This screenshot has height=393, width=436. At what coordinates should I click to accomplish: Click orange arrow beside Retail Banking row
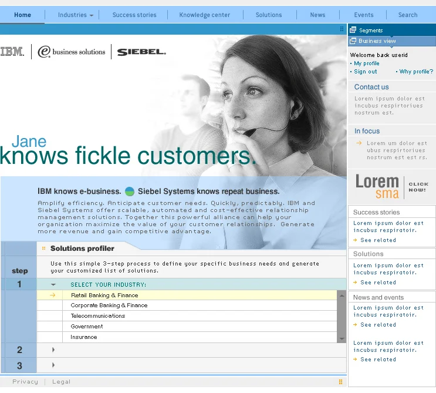(x=53, y=295)
